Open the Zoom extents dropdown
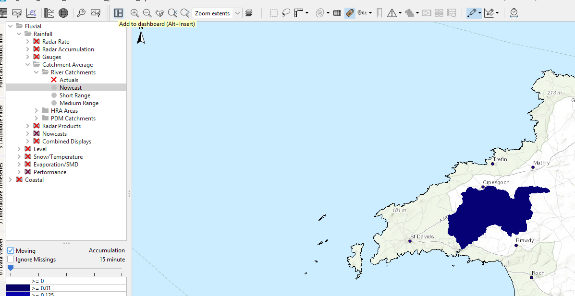The width and height of the screenshot is (575, 296). click(237, 13)
